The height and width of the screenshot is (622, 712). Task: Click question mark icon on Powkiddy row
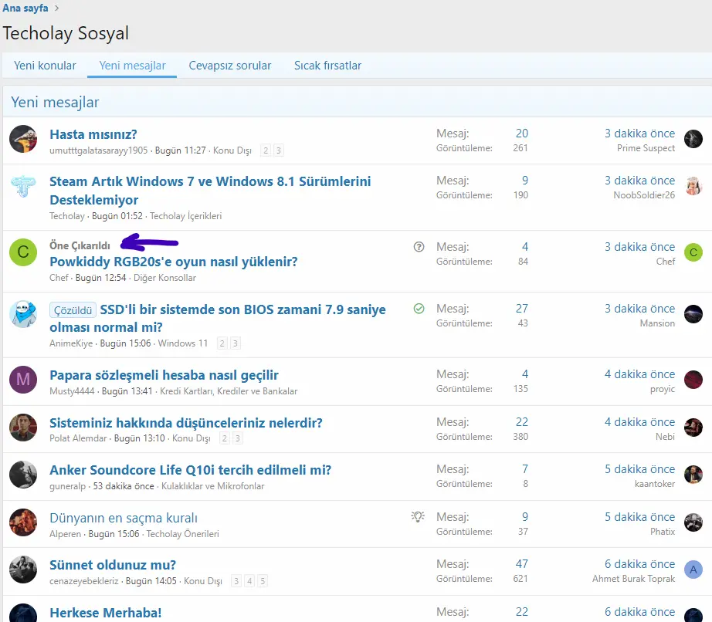pyautogui.click(x=419, y=247)
